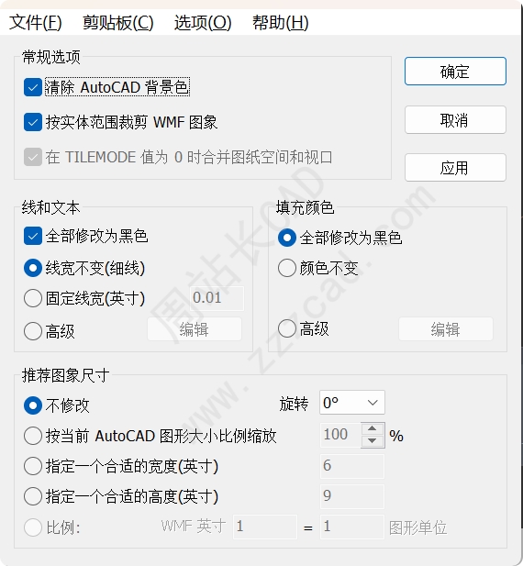Click the 取消 button

pyautogui.click(x=455, y=120)
